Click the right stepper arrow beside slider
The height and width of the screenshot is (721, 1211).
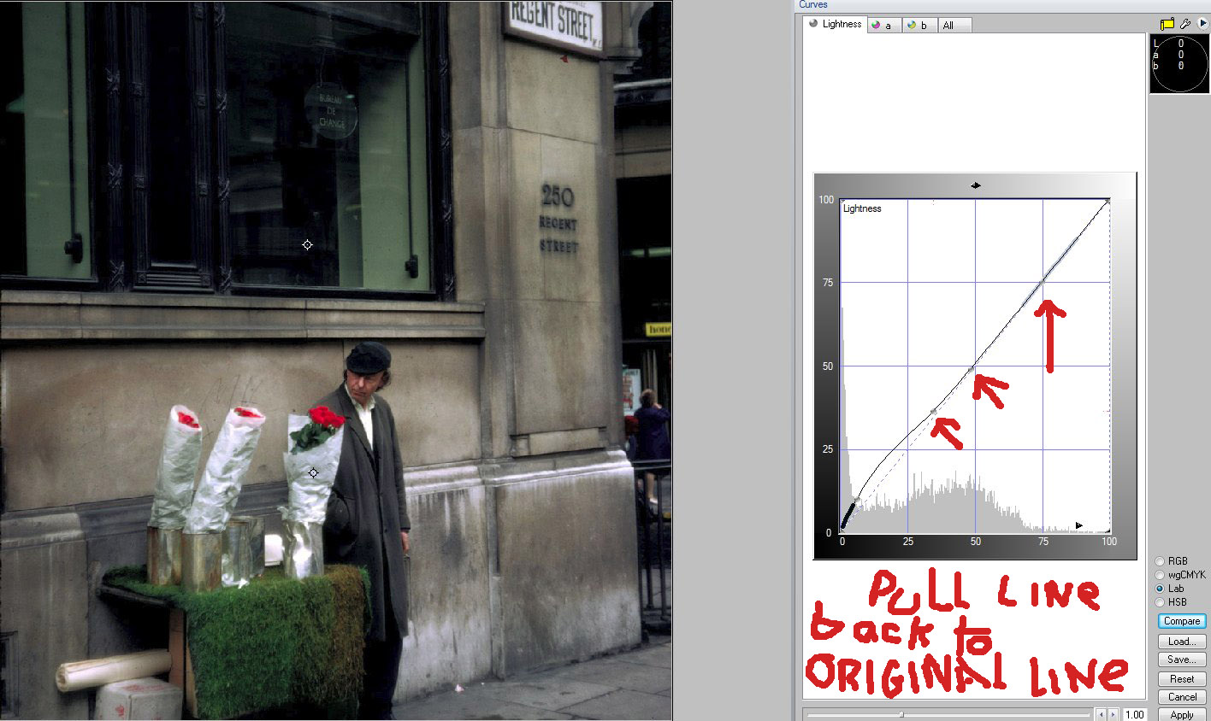(1113, 714)
